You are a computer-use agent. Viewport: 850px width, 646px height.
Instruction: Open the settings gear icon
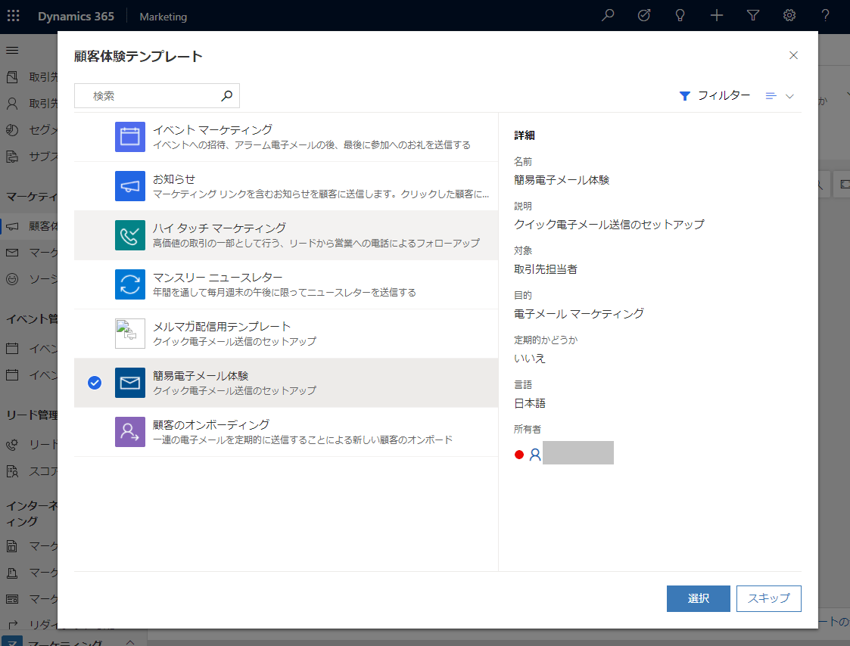point(789,16)
